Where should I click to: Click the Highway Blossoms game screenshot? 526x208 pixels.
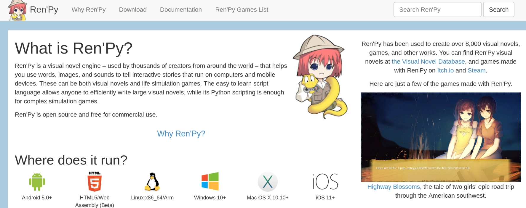pos(441,137)
